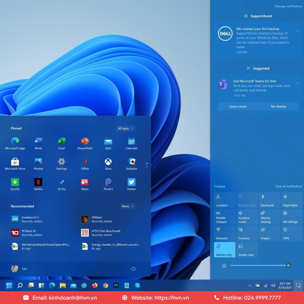This screenshot has width=304, height=304.
Task: Toggle Location quick action
Action: click(225, 200)
